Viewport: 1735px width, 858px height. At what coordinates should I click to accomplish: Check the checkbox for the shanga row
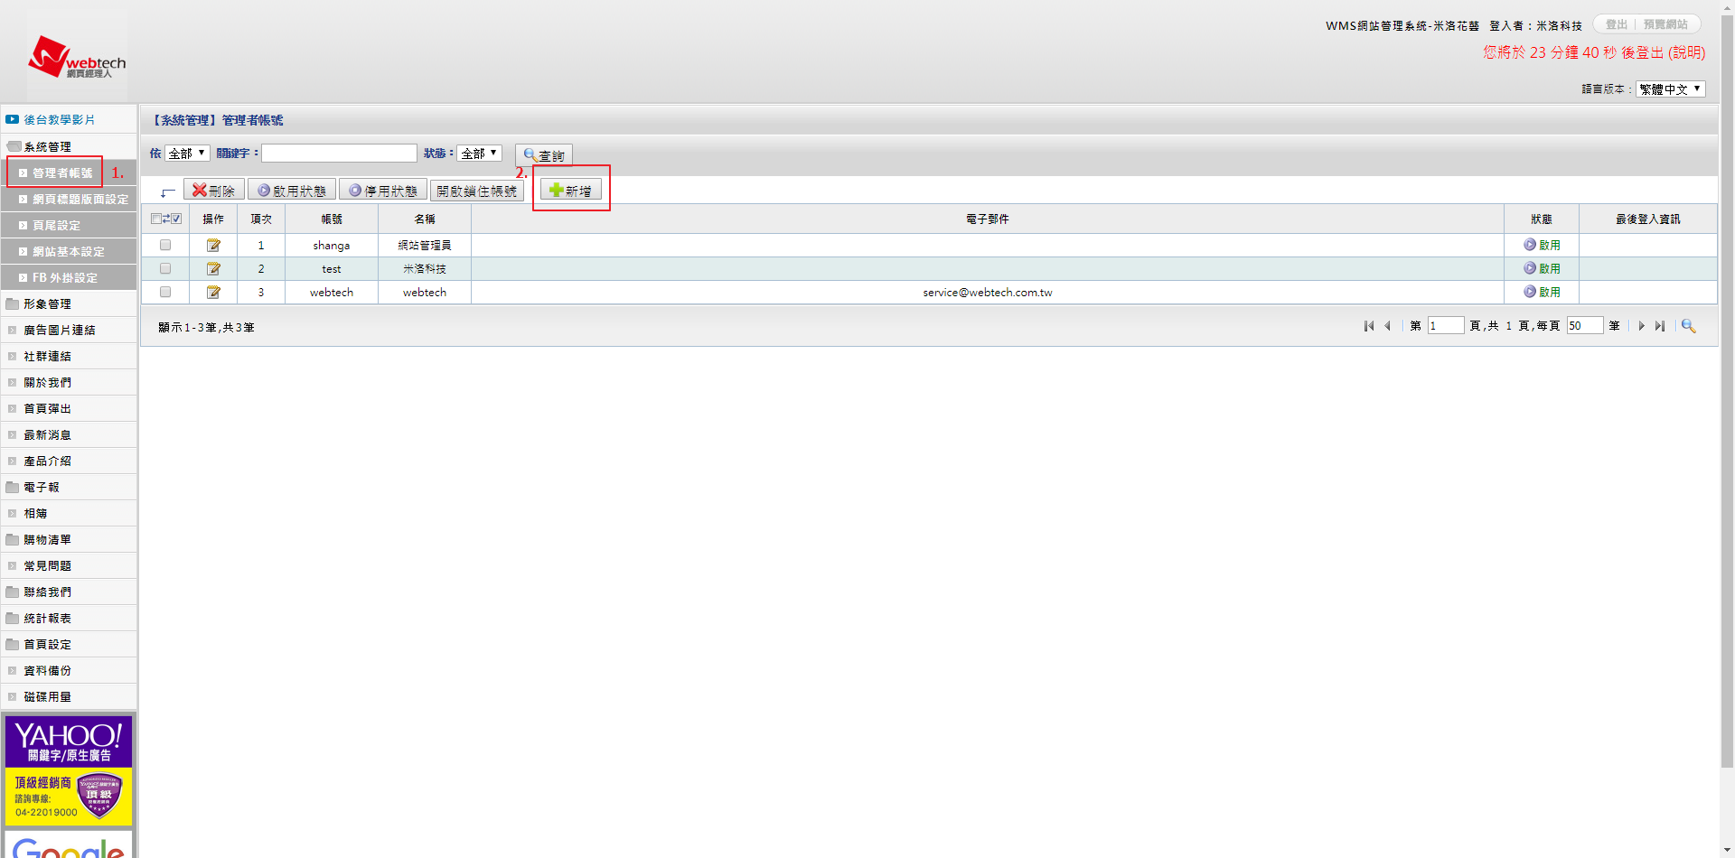165,246
